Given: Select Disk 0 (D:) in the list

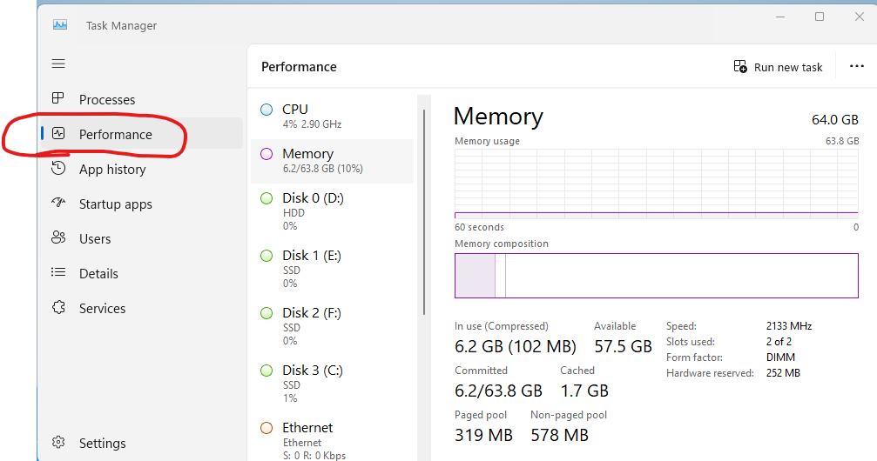Looking at the screenshot, I should (x=332, y=211).
